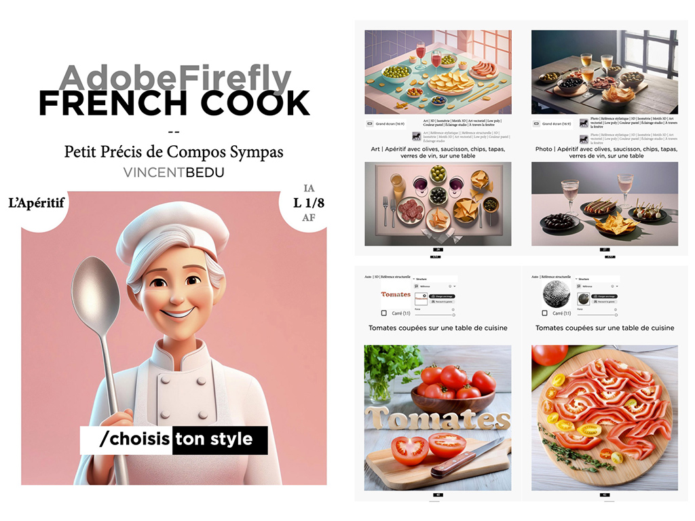Collapse the left Structure section

tap(414, 279)
